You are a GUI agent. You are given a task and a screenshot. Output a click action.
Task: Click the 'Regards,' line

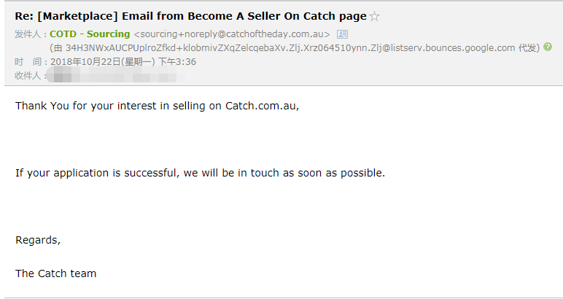coord(38,240)
